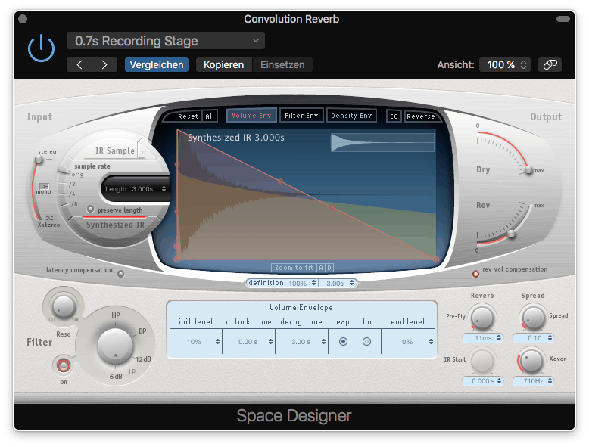Select exp decay curve radio button
Viewport: 589px width, 447px height.
343,342
